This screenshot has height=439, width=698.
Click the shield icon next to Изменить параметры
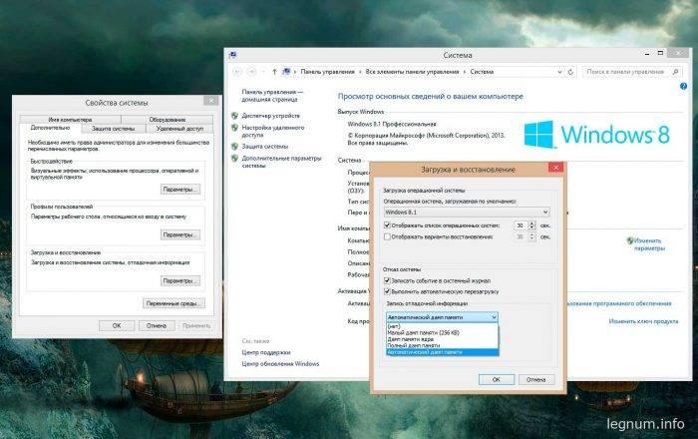pos(630,240)
